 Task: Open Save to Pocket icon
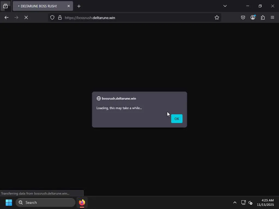click(x=243, y=17)
